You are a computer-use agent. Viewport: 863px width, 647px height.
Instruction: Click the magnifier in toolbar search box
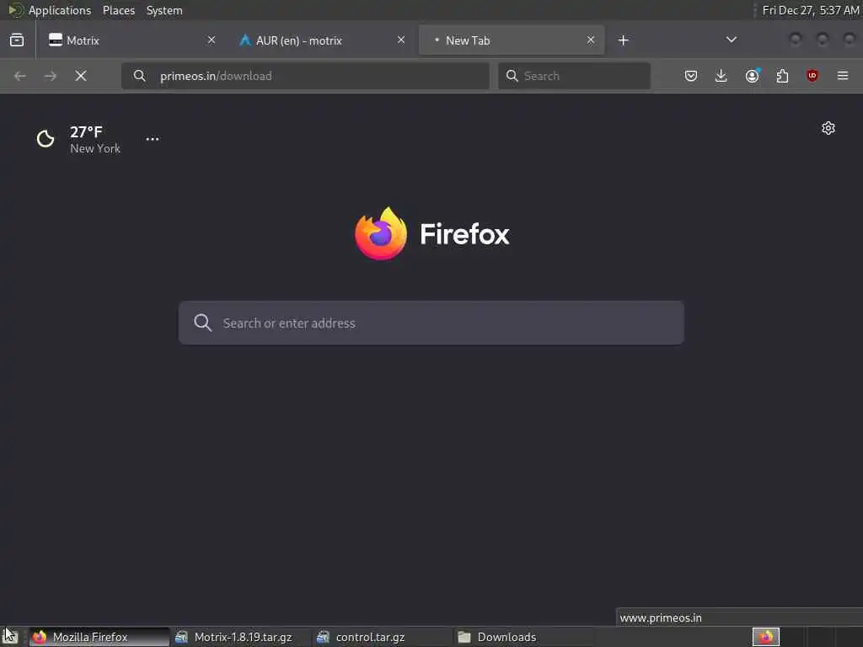pos(512,76)
